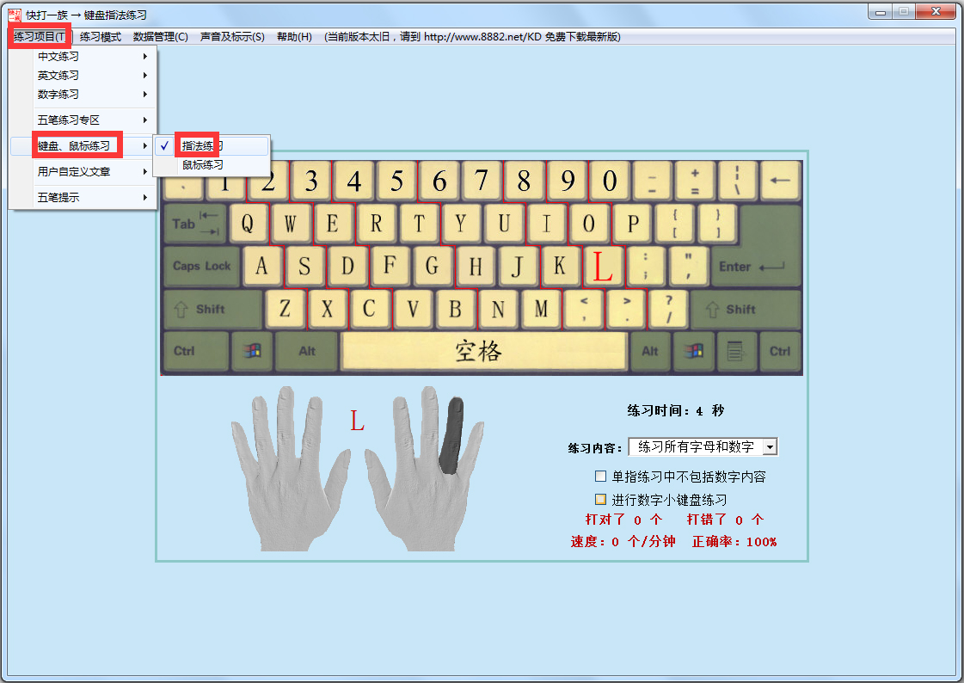Click the context menu key beside right Ctrl

(737, 350)
